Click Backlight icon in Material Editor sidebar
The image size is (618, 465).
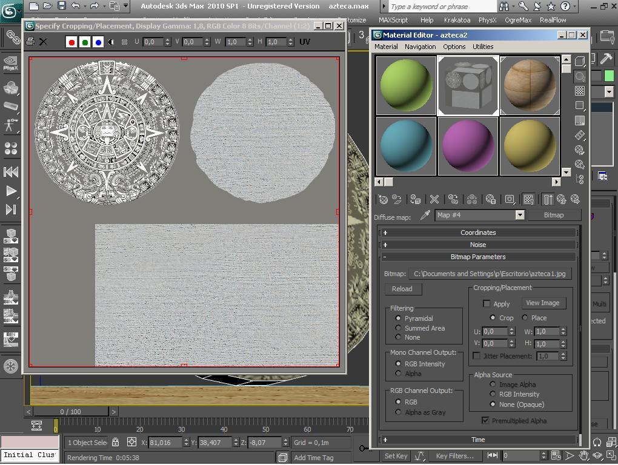point(580,76)
